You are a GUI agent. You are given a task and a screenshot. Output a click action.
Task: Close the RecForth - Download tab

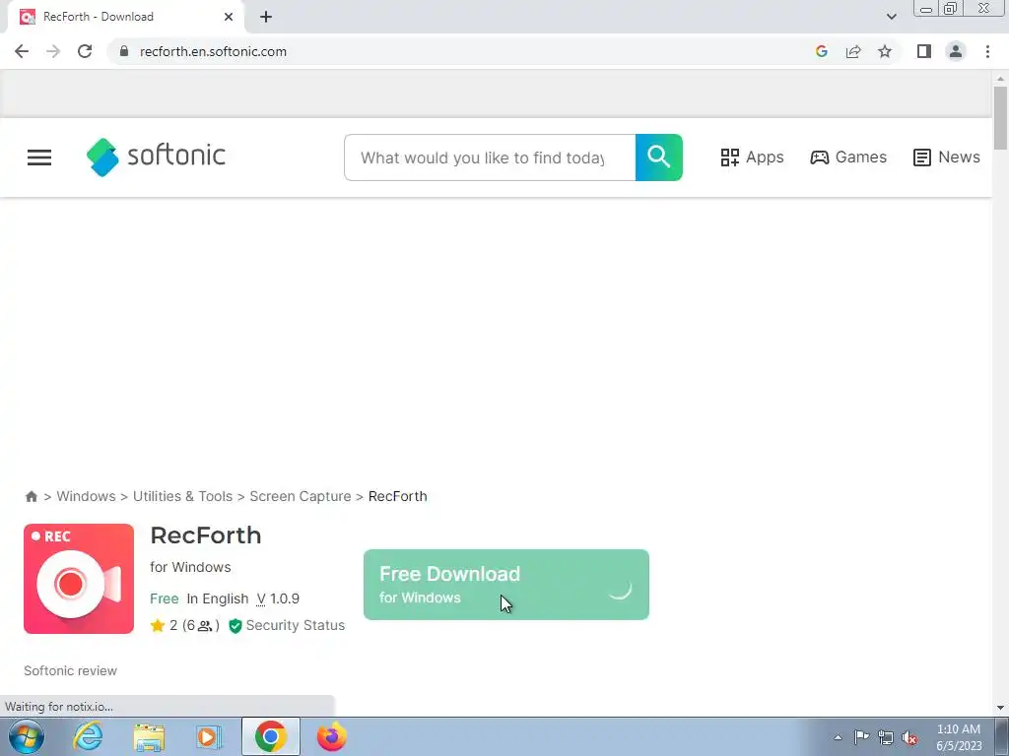coord(229,17)
